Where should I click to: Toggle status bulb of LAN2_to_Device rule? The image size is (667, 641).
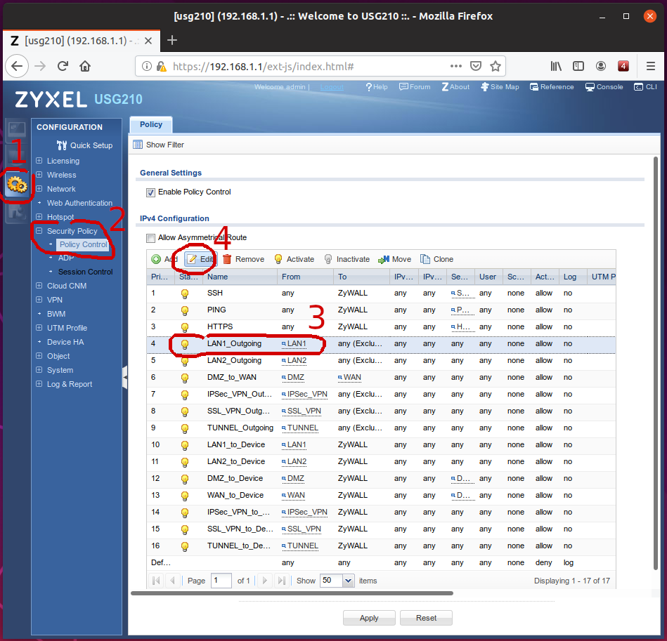pos(185,462)
